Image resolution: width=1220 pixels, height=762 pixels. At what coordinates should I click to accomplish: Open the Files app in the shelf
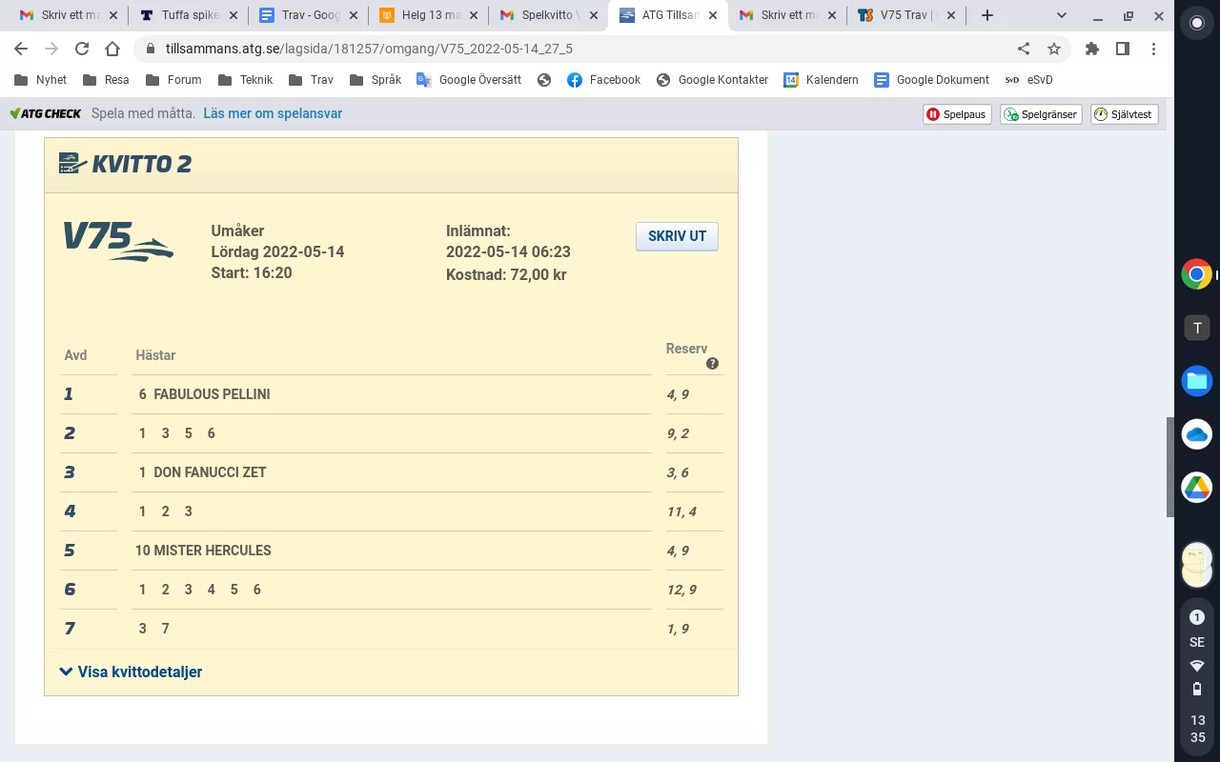click(1196, 381)
